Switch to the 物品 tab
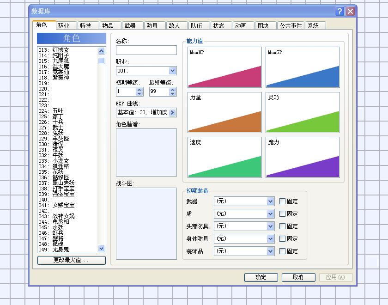 (110, 25)
